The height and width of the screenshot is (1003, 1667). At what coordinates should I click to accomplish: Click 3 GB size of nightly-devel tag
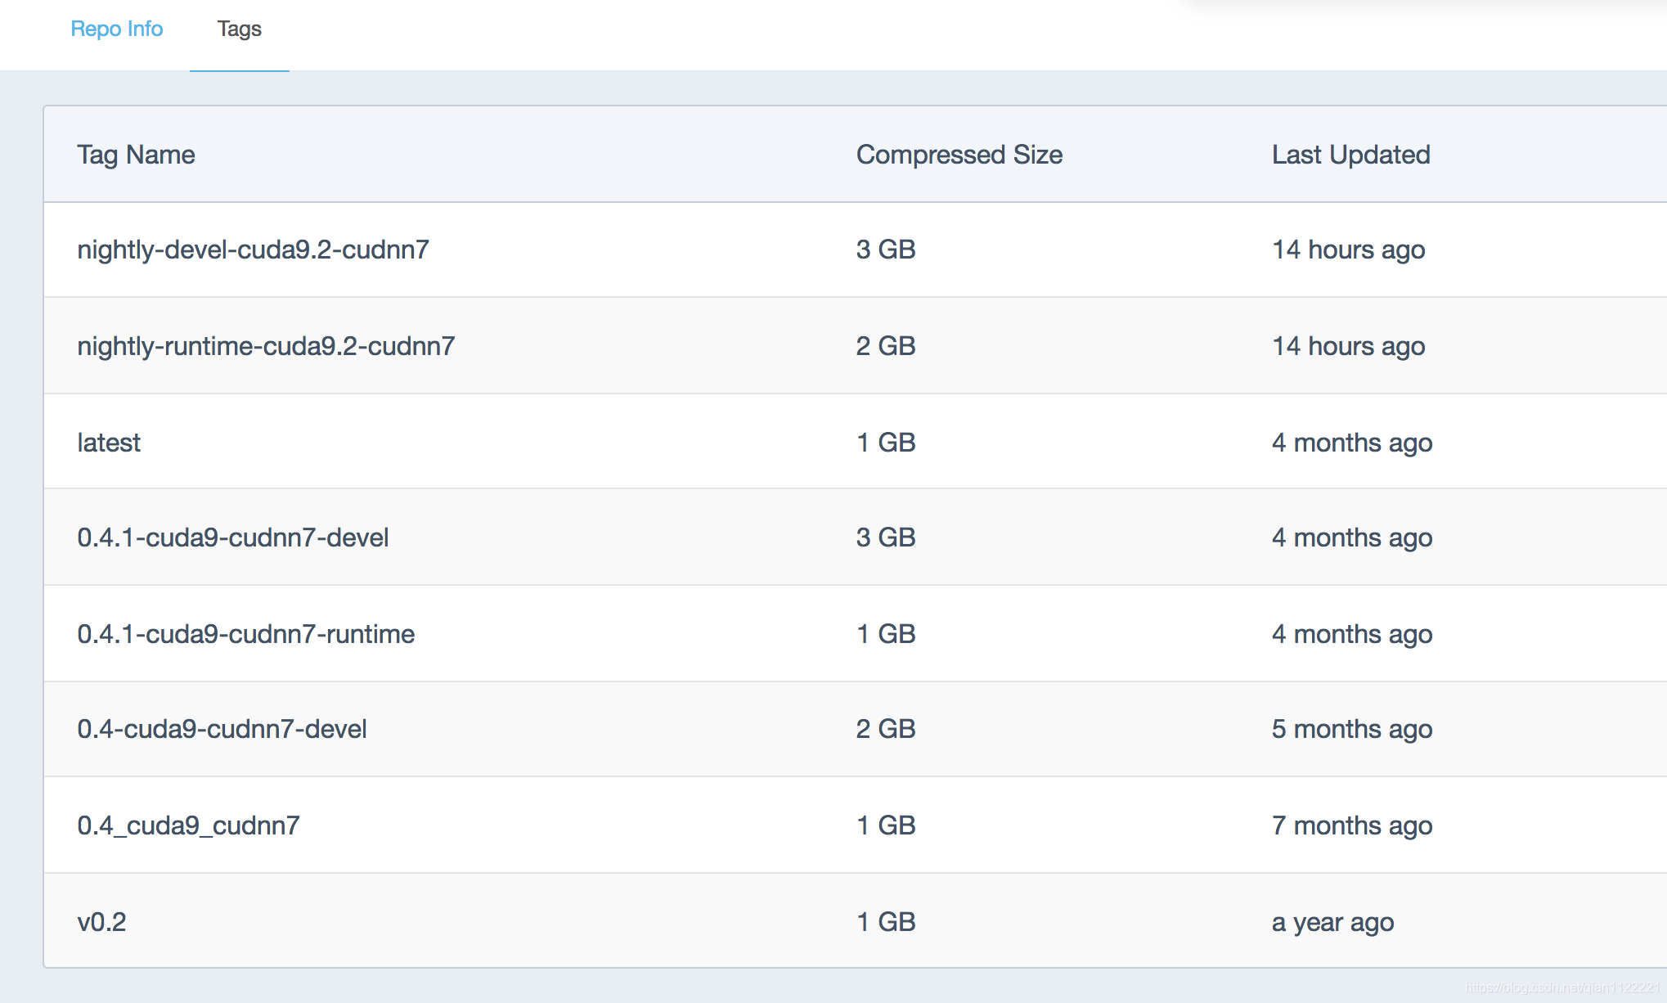(885, 250)
